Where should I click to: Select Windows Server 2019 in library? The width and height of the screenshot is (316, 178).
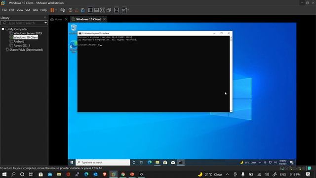28,33
